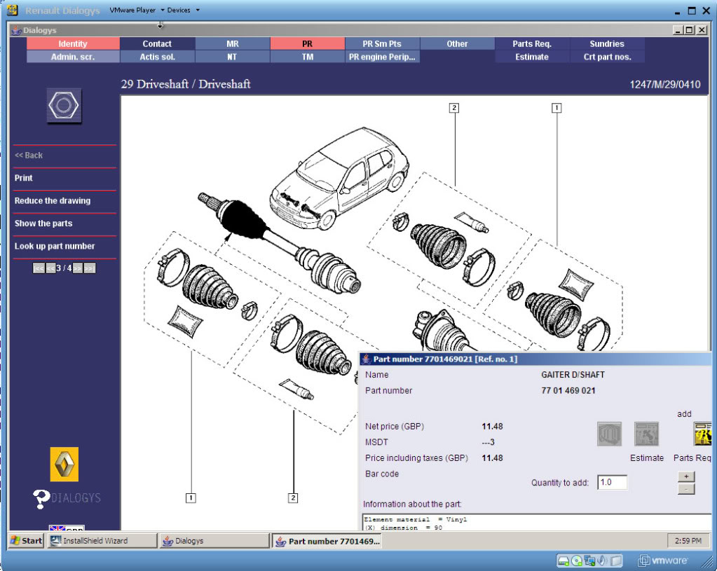This screenshot has width=717, height=571.
Task: Click the Renault diamond logo
Action: point(64,465)
